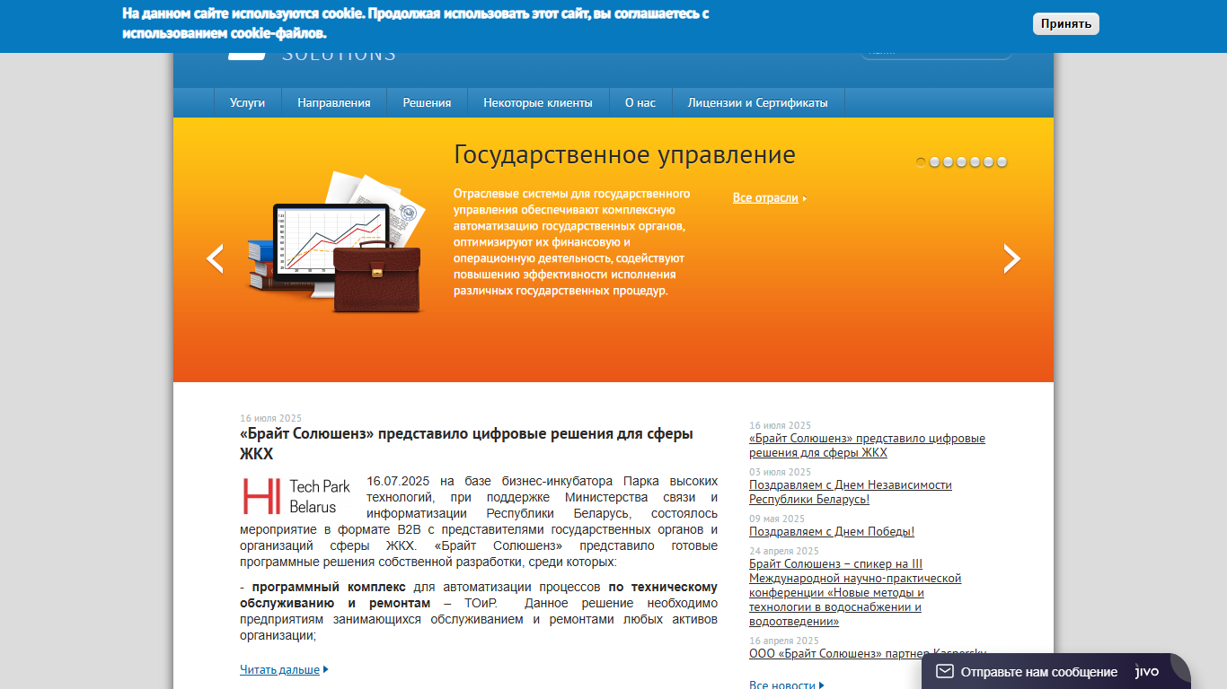Screen dimensions: 1227x689
Task: Select the fourth slide indicator dot
Action: pyautogui.click(x=961, y=162)
